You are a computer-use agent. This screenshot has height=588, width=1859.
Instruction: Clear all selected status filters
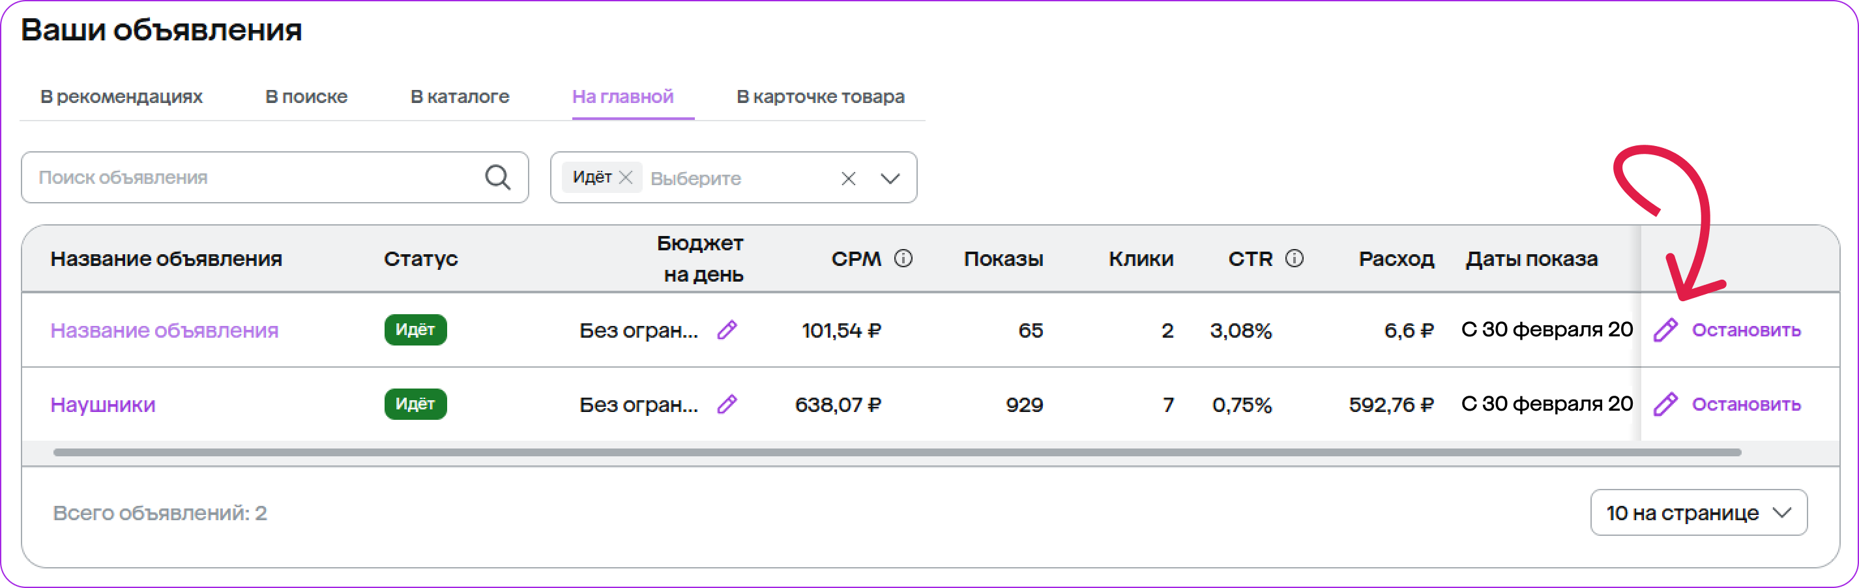pyautogui.click(x=848, y=178)
